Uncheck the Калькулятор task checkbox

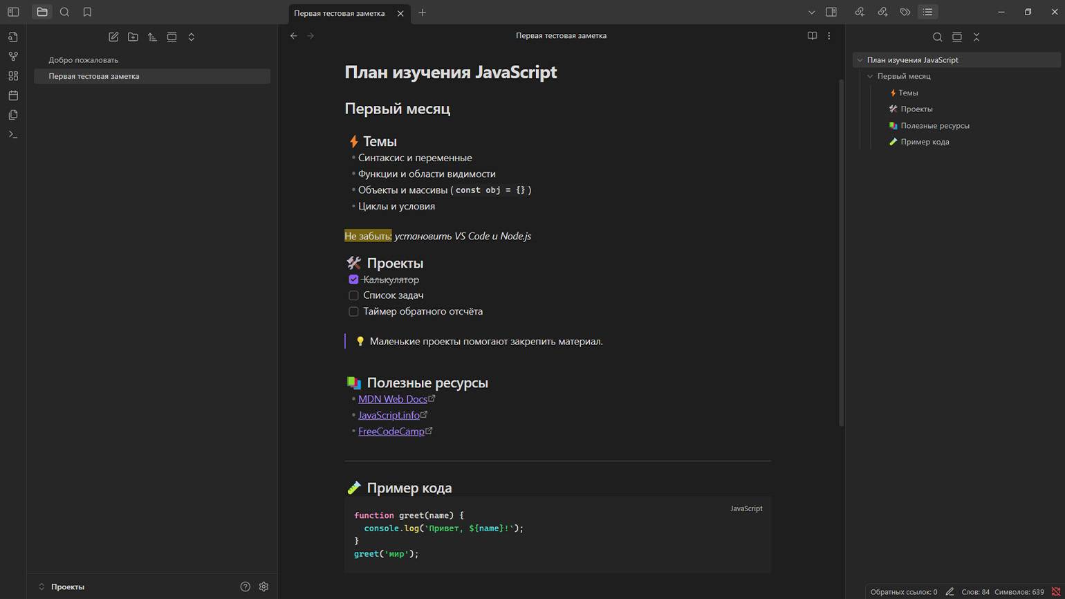(353, 279)
